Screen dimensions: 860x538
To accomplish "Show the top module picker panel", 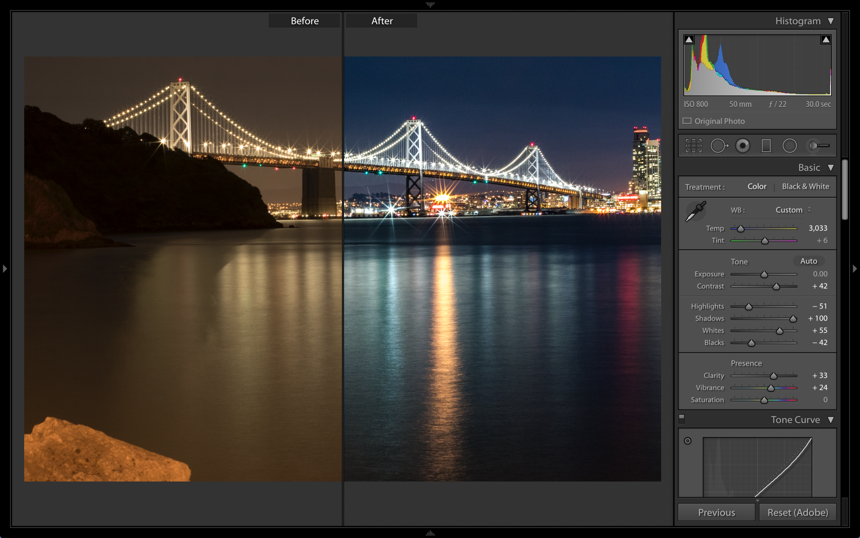I will pos(430,4).
